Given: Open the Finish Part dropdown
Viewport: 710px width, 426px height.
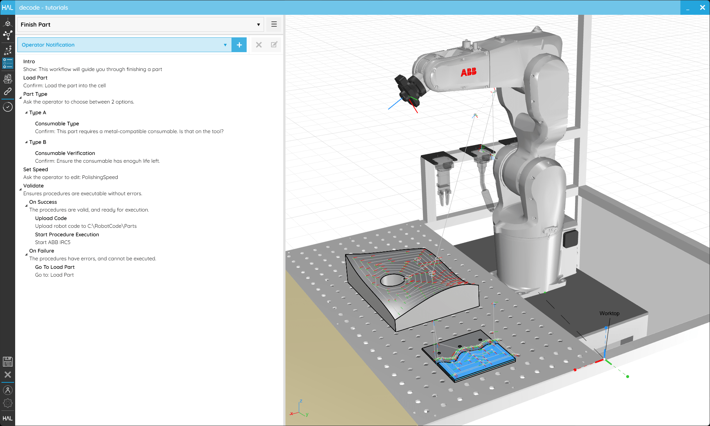Looking at the screenshot, I should pos(258,24).
